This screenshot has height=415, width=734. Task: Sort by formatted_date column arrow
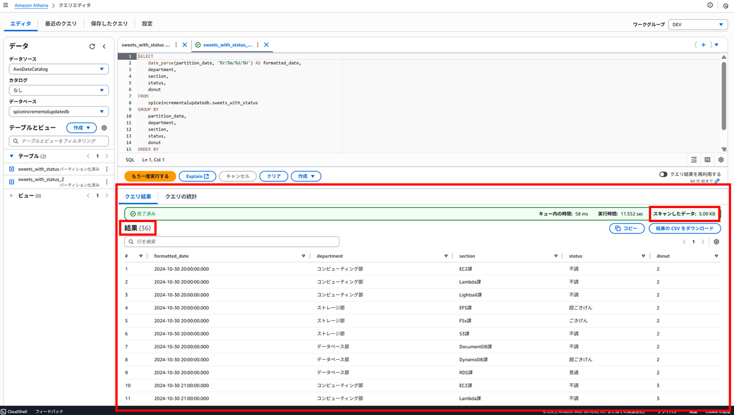pos(304,256)
